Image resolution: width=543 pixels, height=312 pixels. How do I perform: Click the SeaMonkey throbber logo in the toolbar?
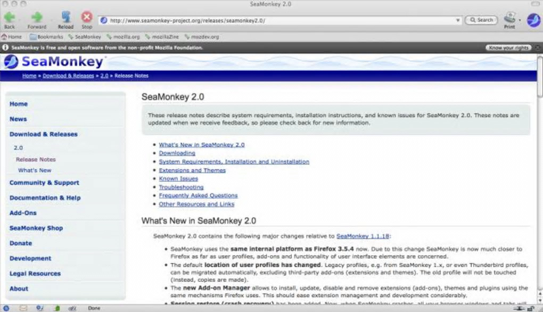(533, 20)
